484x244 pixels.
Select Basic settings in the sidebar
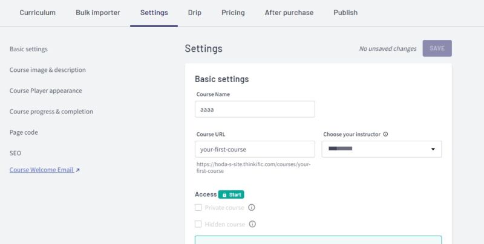pyautogui.click(x=28, y=49)
